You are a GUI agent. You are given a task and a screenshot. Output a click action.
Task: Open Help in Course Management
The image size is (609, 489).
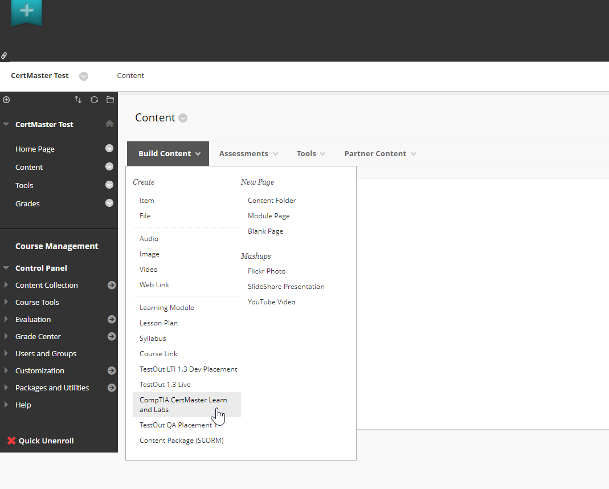(23, 405)
